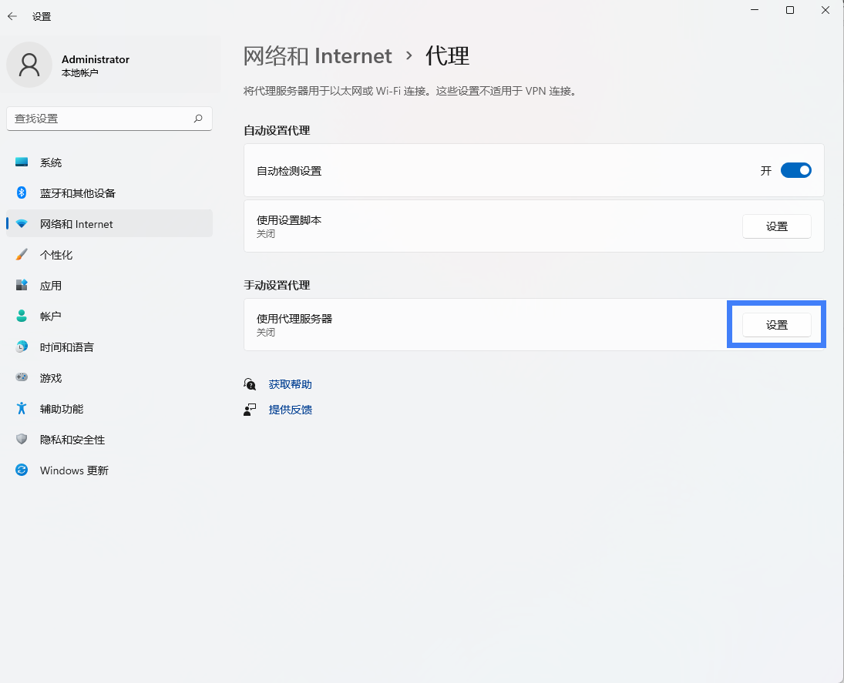
Task: Click the 辅助功能 accessibility icon
Action: point(22,408)
